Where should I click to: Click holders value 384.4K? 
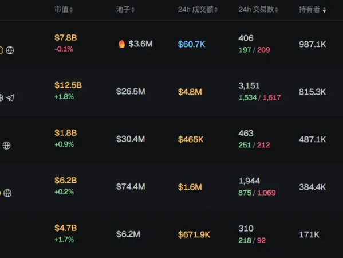pyautogui.click(x=313, y=187)
